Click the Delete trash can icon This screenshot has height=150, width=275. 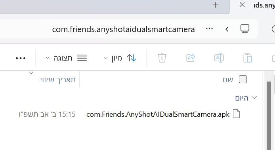162,58
